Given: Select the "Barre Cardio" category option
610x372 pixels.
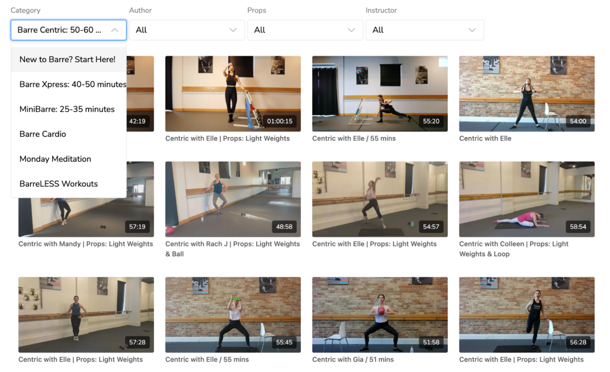Looking at the screenshot, I should tap(42, 134).
